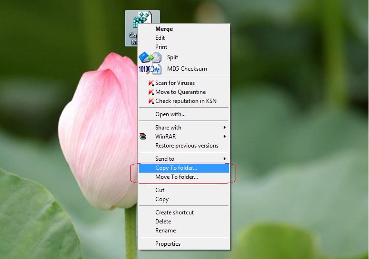Image resolution: width=369 pixels, height=259 pixels.
Task: Open Properties from the context menu
Action: (168, 244)
